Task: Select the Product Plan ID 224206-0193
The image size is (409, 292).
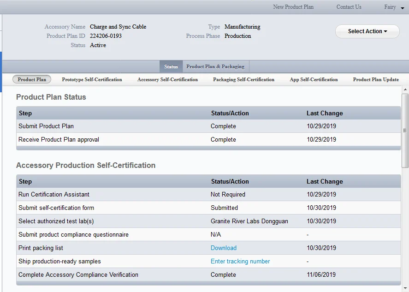Action: 106,36
